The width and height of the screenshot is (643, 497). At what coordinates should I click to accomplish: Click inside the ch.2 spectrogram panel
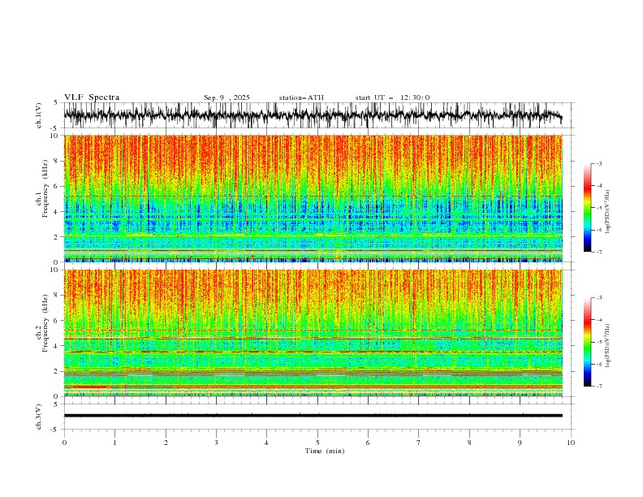(313, 333)
